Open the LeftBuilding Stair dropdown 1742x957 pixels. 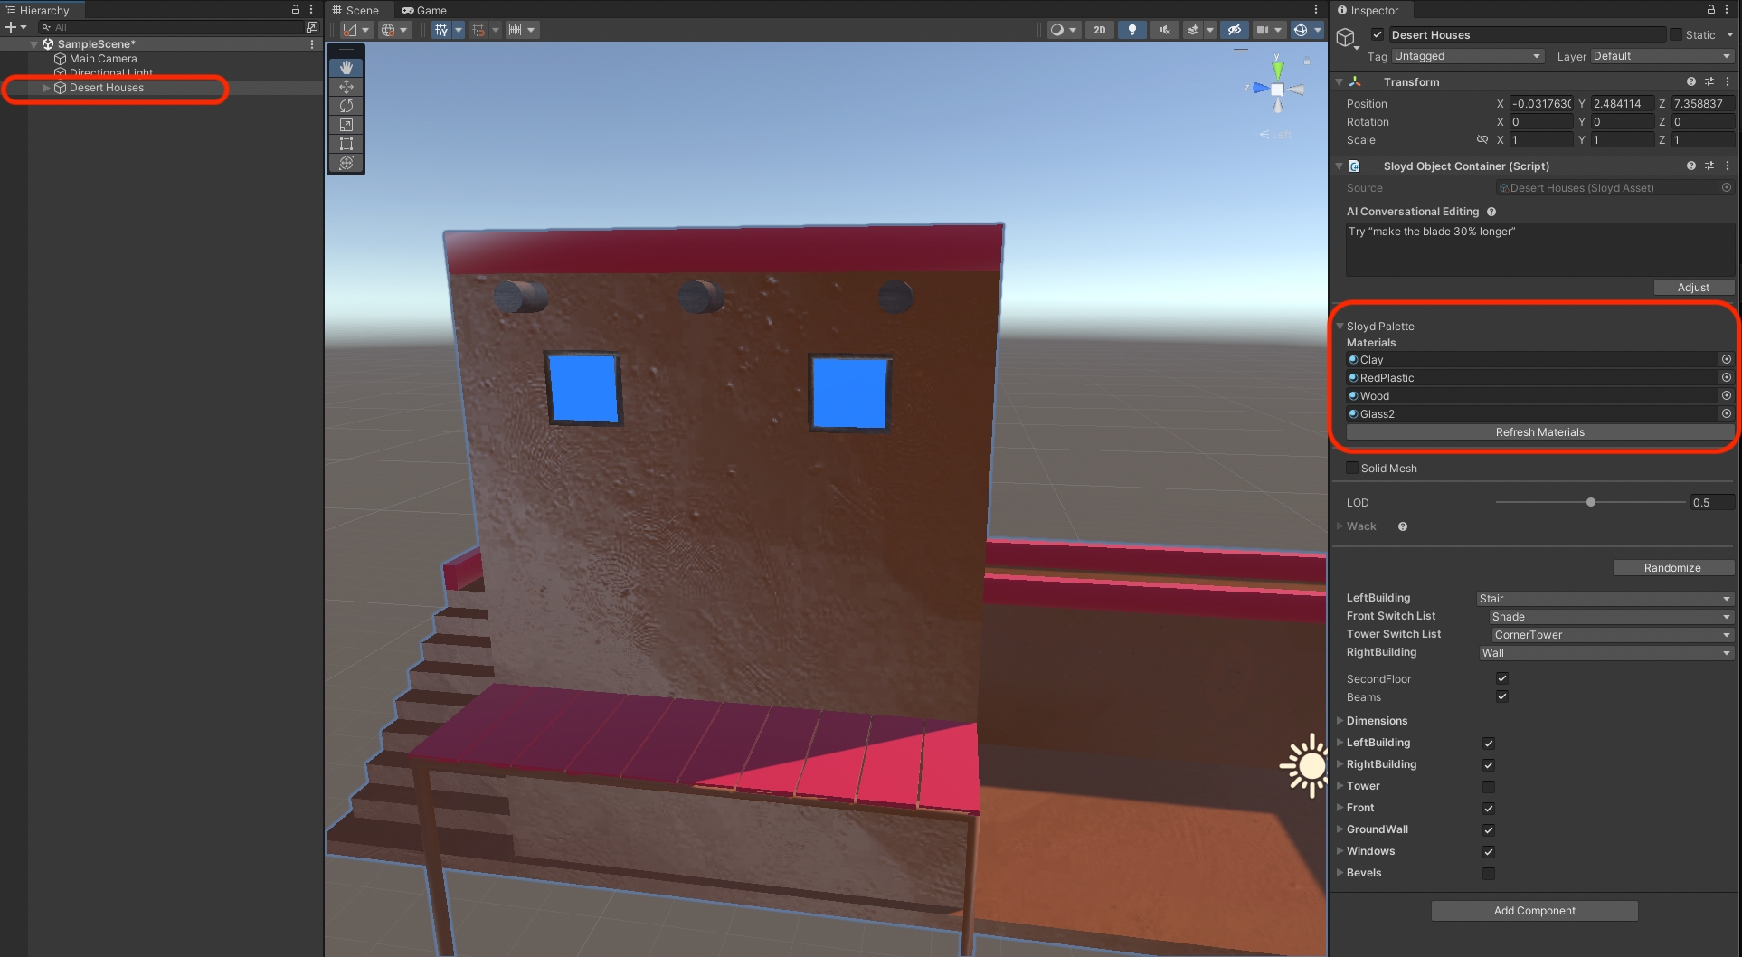1604,598
